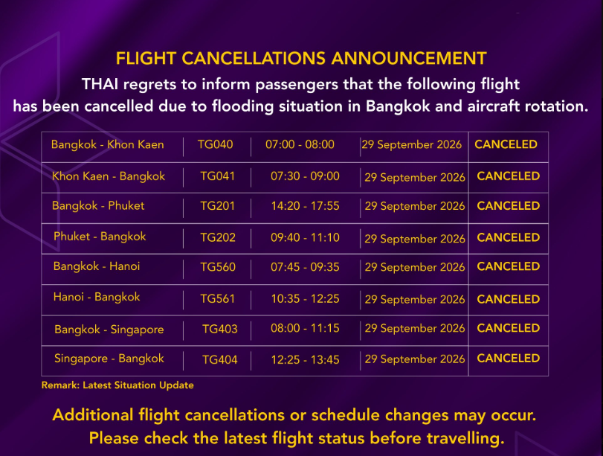Click flight number TG040
603x456 pixels.
pos(216,144)
